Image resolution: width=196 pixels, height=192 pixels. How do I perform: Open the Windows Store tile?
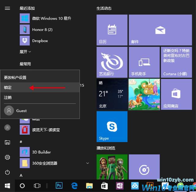176,94
